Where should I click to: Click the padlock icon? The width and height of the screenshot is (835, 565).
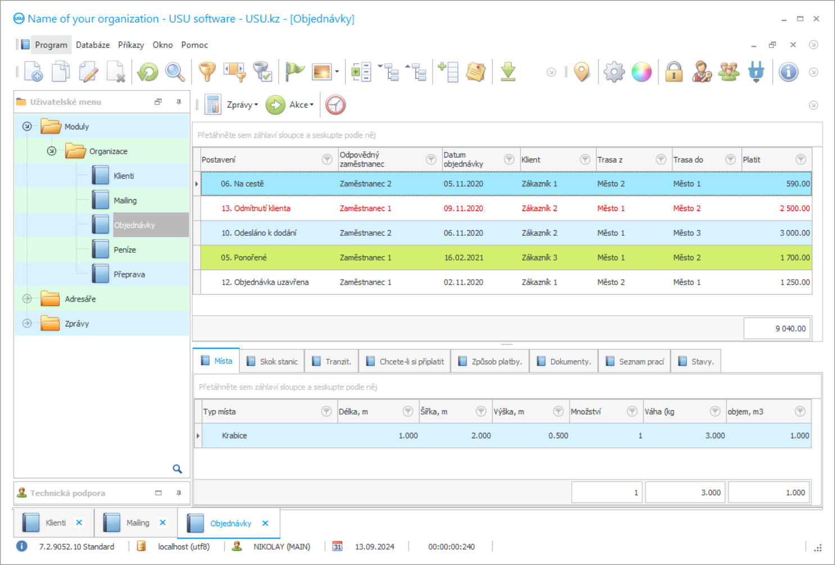click(x=674, y=72)
